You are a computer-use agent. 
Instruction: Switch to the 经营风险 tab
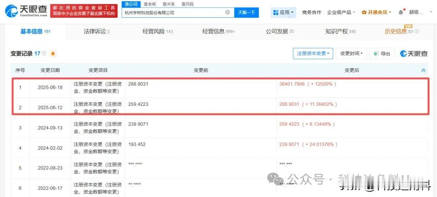click(158, 31)
